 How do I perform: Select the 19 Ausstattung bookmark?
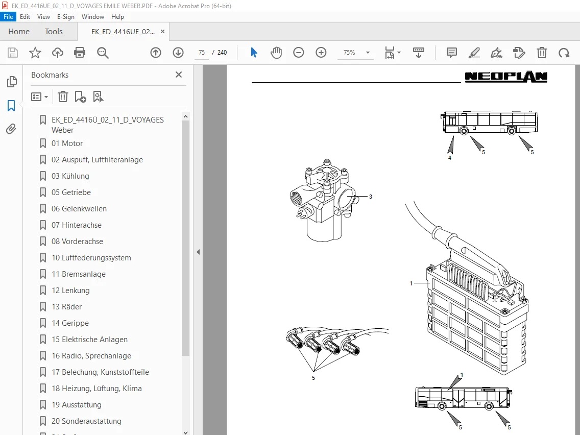tap(76, 405)
